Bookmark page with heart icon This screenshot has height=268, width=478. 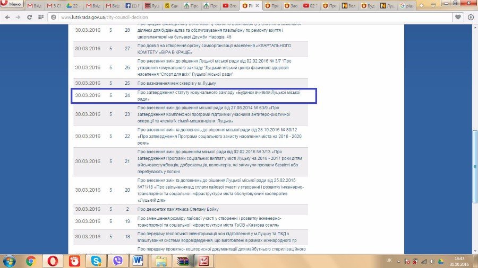(x=458, y=17)
